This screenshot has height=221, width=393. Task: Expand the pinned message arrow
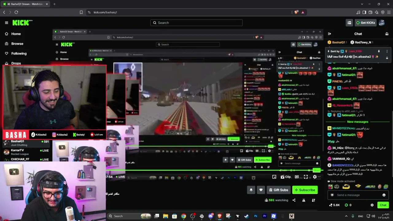387,58
